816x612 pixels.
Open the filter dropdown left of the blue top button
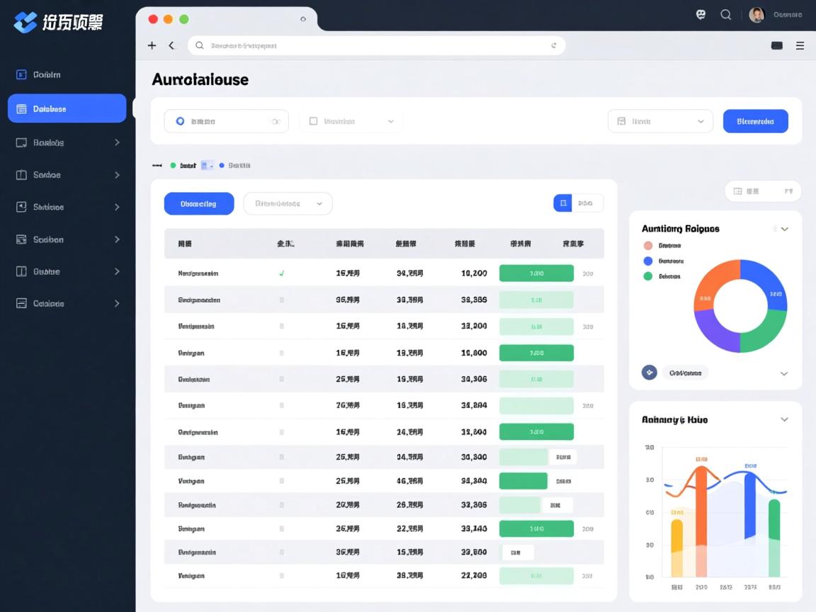pyautogui.click(x=660, y=121)
